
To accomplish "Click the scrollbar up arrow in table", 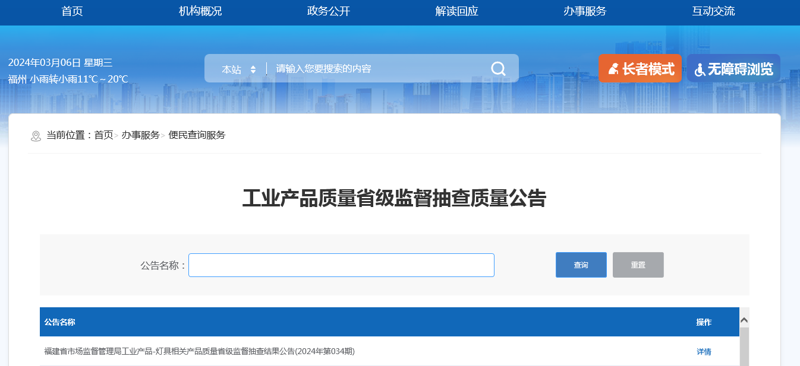I will [x=744, y=320].
